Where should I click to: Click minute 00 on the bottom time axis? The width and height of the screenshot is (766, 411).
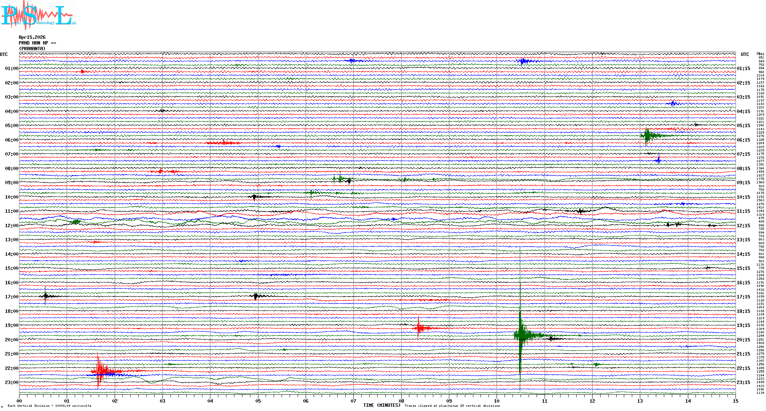pos(19,401)
